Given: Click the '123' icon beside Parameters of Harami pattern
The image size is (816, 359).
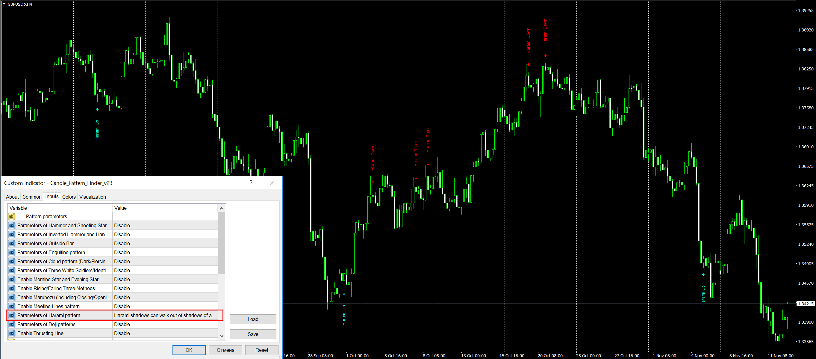Looking at the screenshot, I should [11, 315].
